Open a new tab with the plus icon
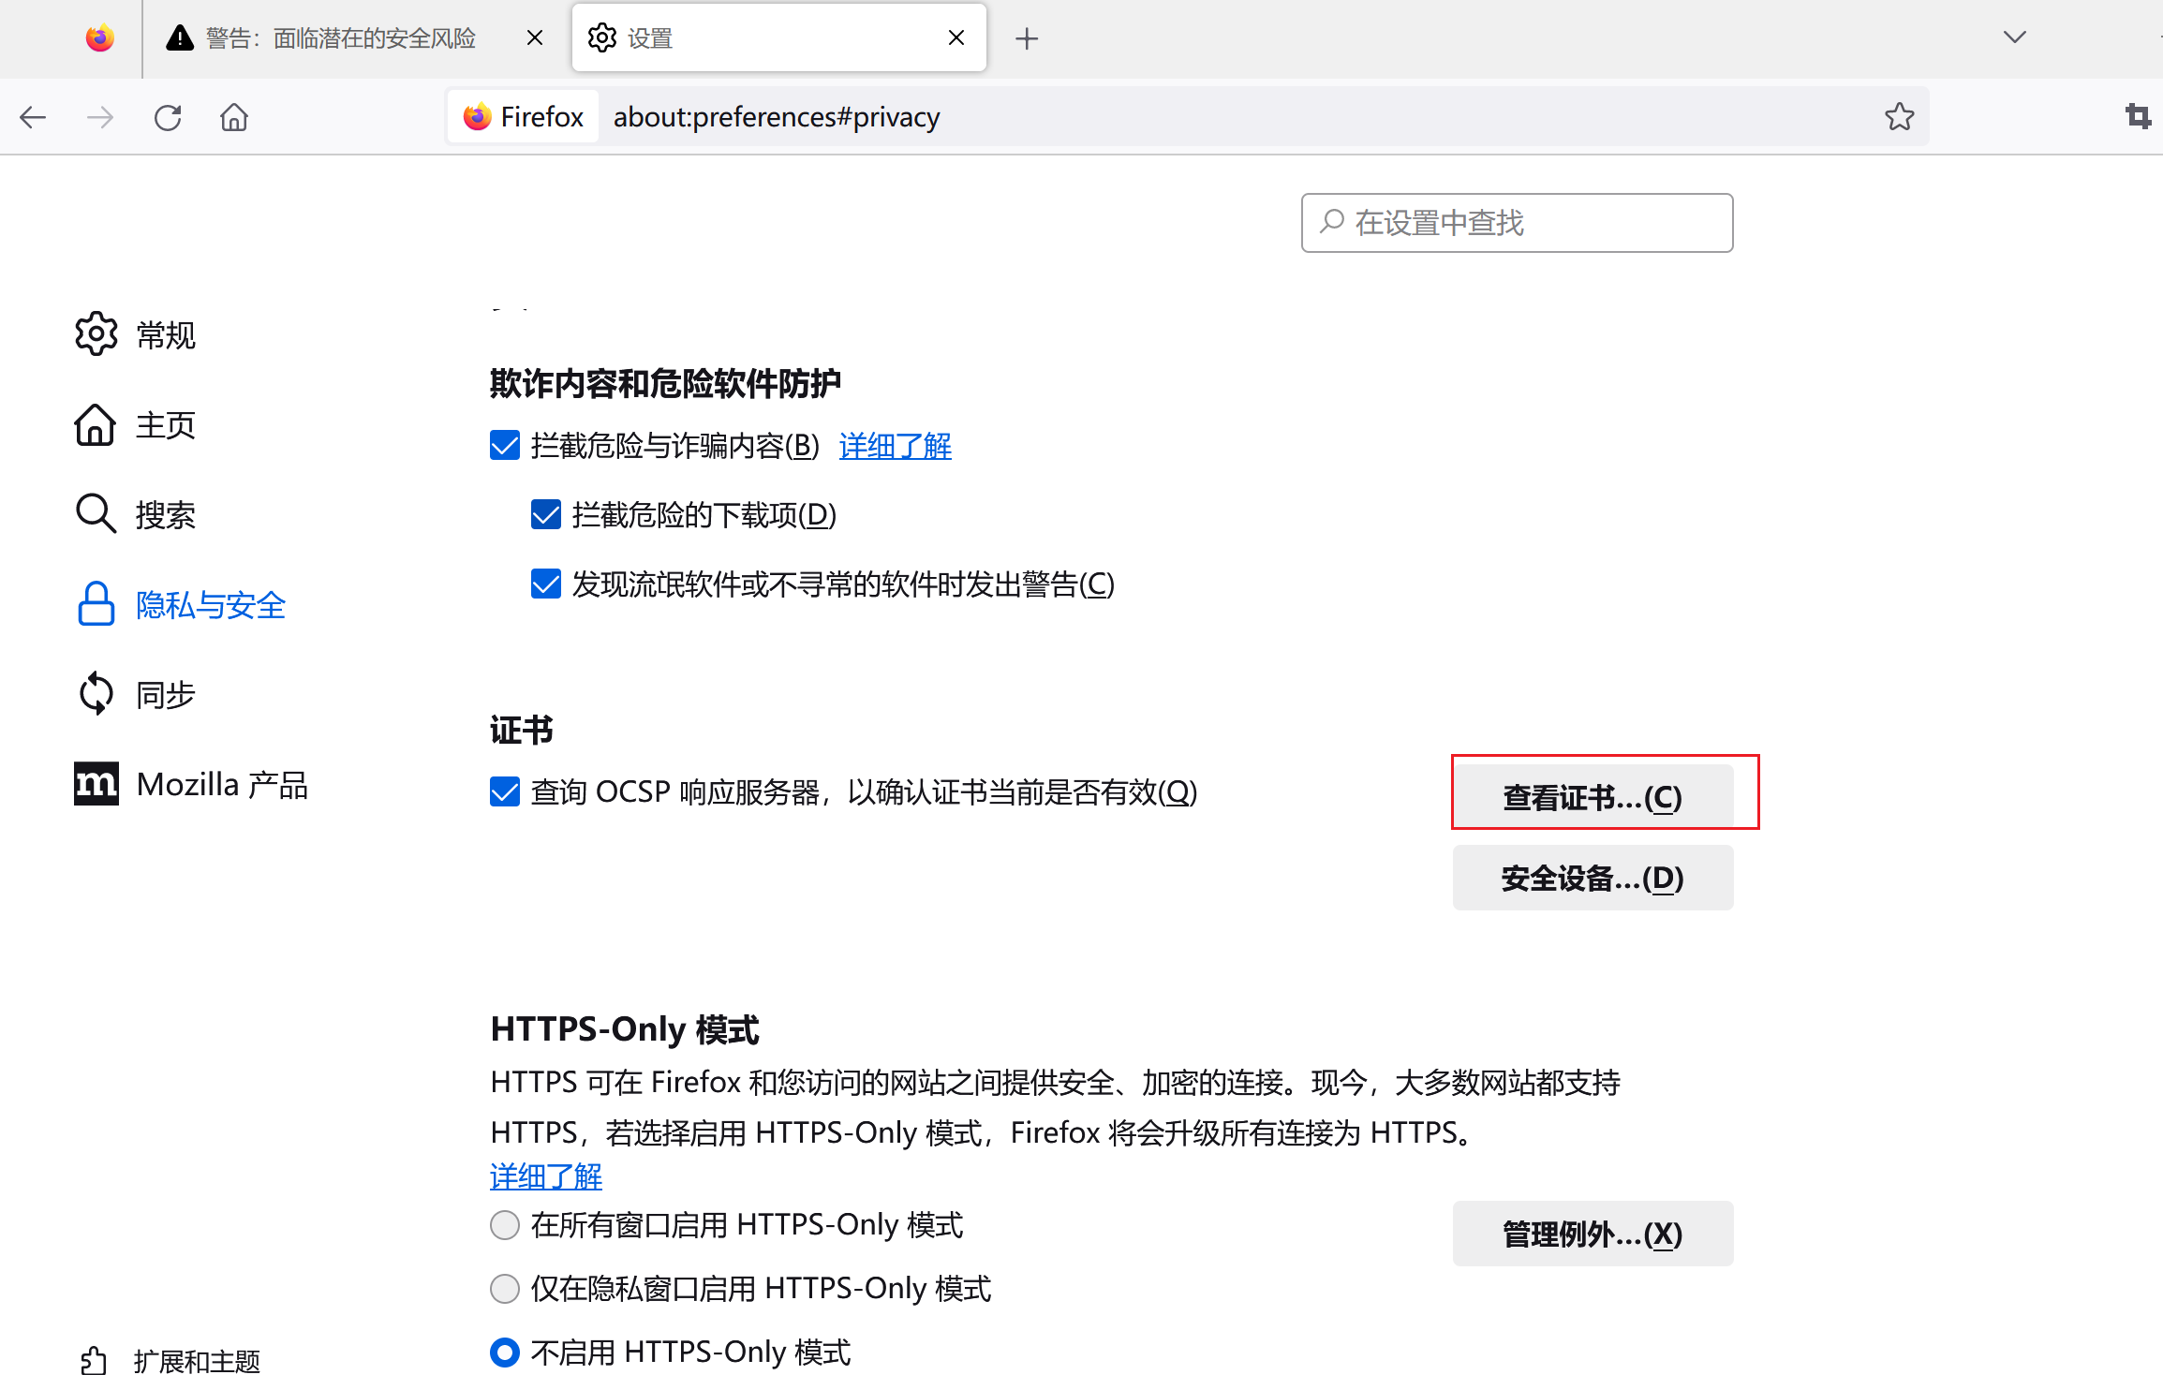The image size is (2163, 1375). coord(1027,38)
